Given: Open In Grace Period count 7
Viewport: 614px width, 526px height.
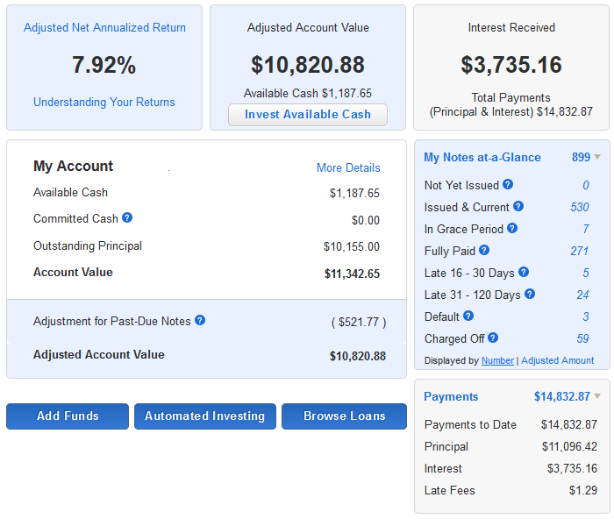Looking at the screenshot, I should pos(586,229).
